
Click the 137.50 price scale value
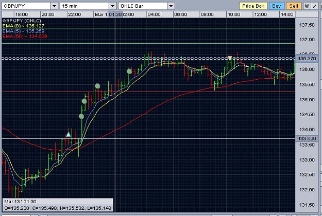click(307, 25)
